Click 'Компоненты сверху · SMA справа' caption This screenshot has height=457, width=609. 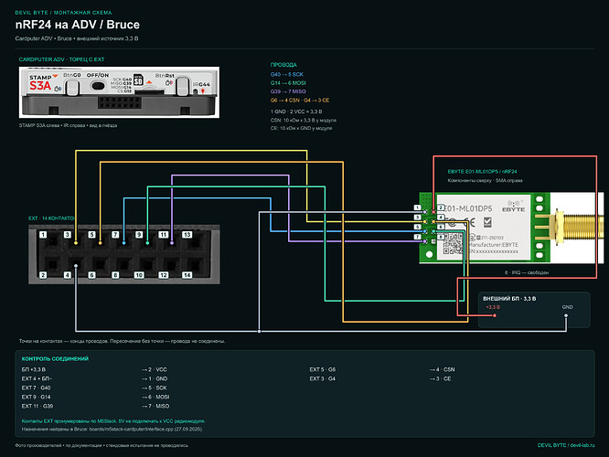pos(485,180)
